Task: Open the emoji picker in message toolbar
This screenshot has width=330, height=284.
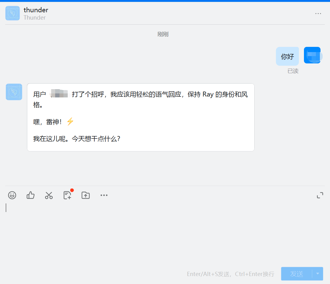Action: 12,195
